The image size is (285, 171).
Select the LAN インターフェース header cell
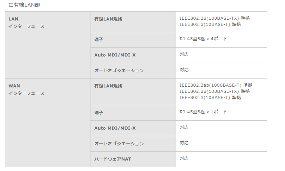47,45
